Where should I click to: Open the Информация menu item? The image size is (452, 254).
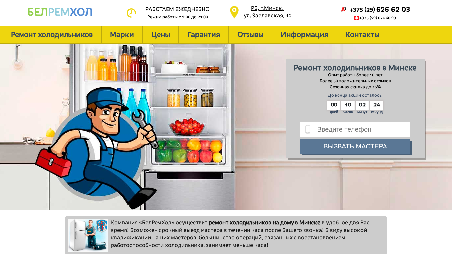click(304, 35)
